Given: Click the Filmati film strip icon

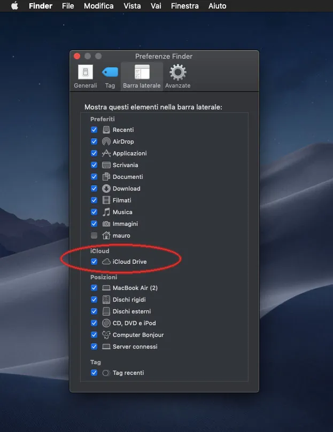Looking at the screenshot, I should [106, 200].
